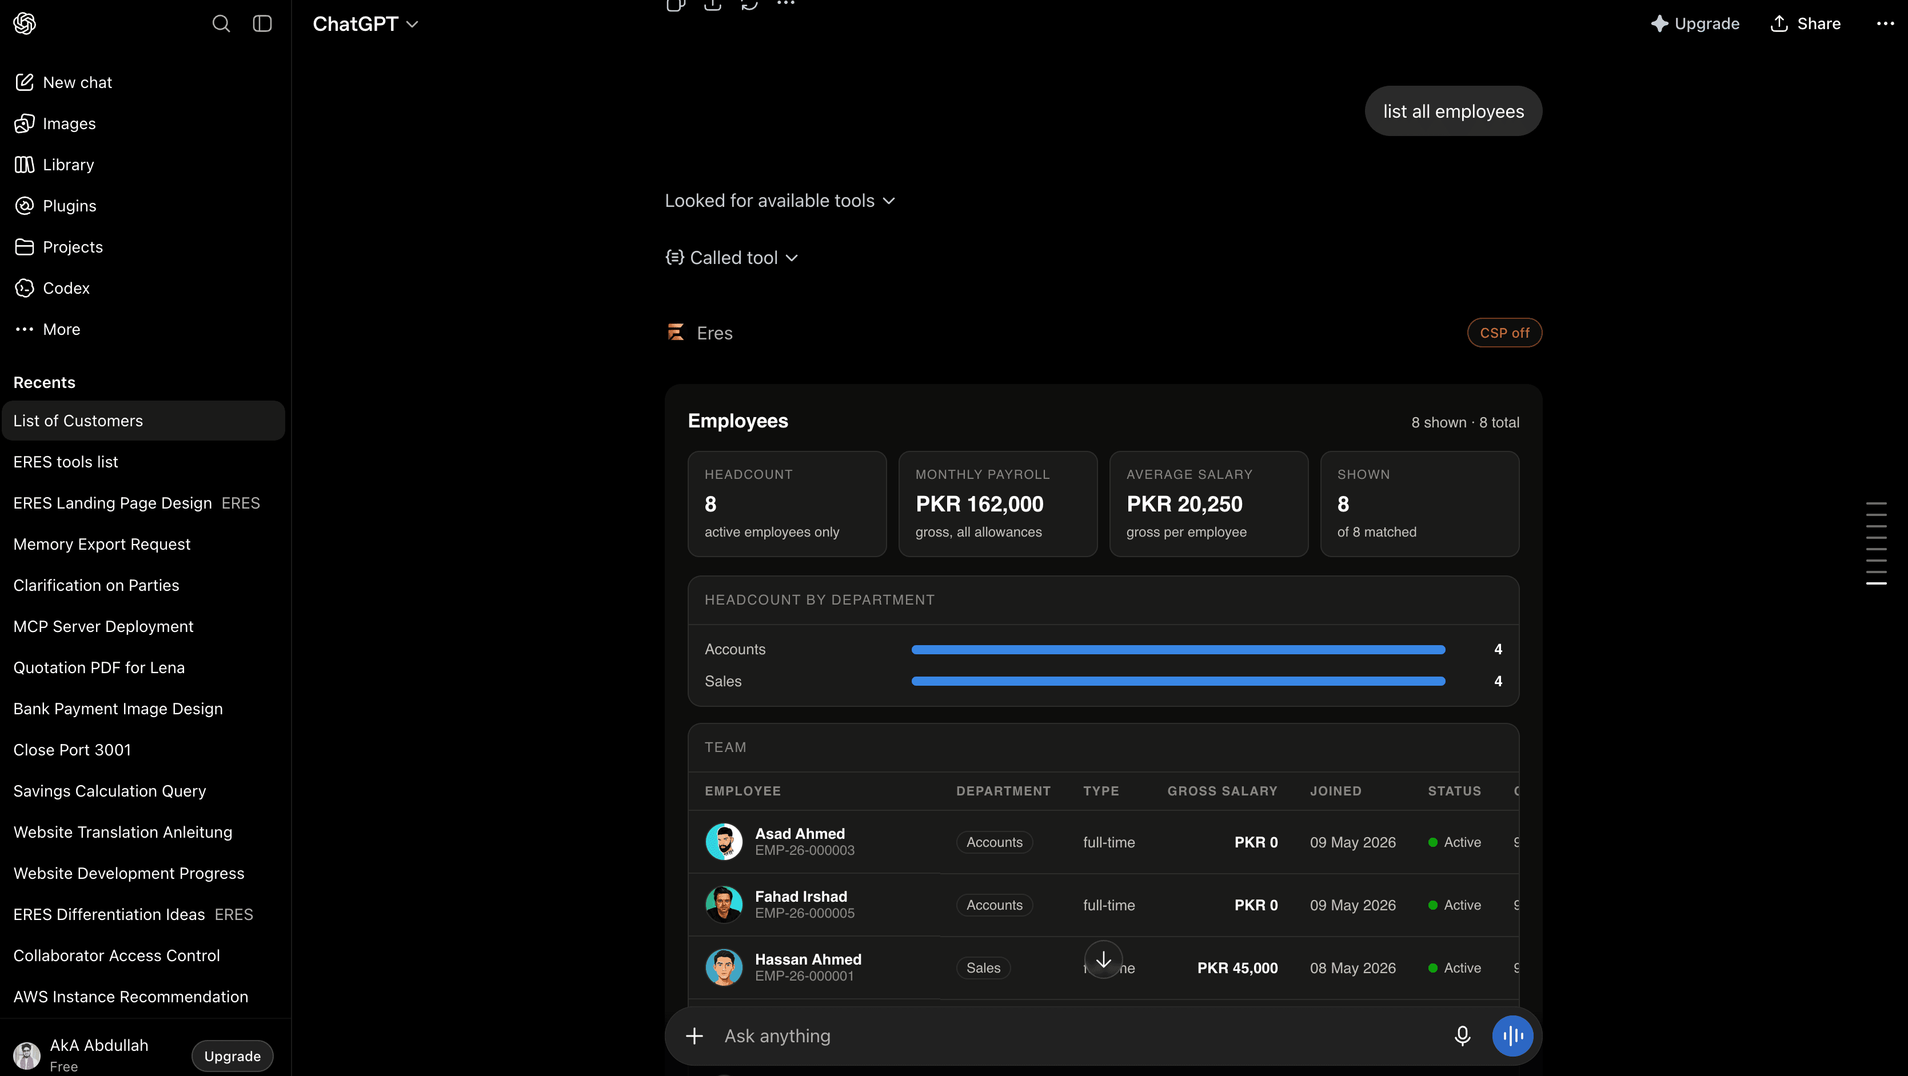Open Memory Export Request chat
The height and width of the screenshot is (1076, 1908).
(143, 545)
